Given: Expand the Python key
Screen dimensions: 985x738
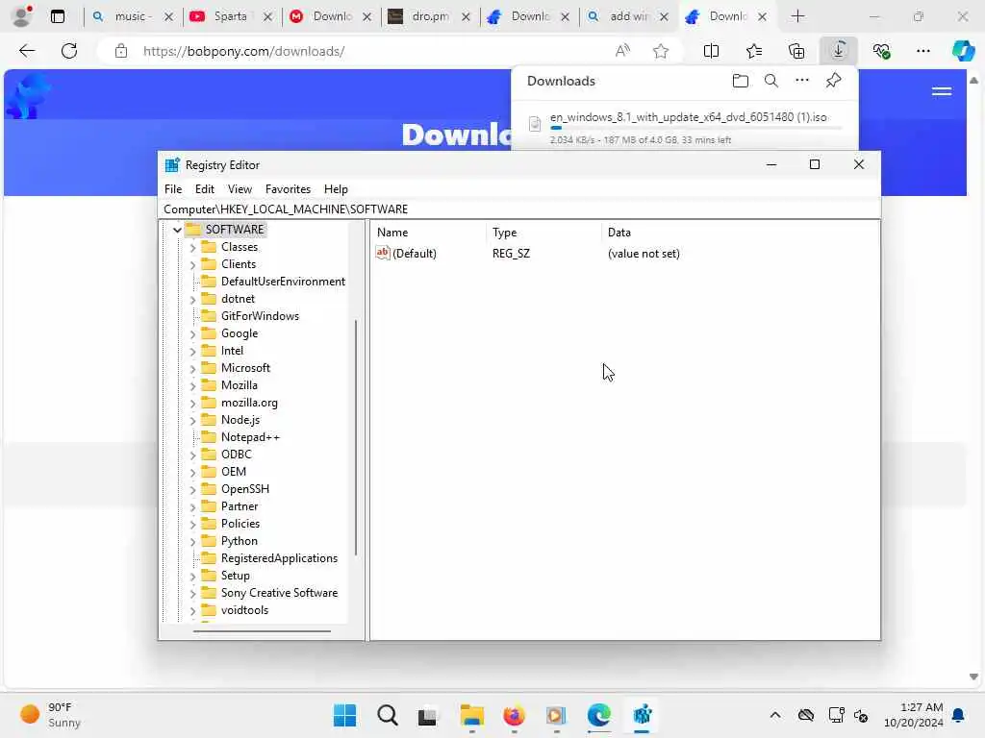Looking at the screenshot, I should pos(192,541).
